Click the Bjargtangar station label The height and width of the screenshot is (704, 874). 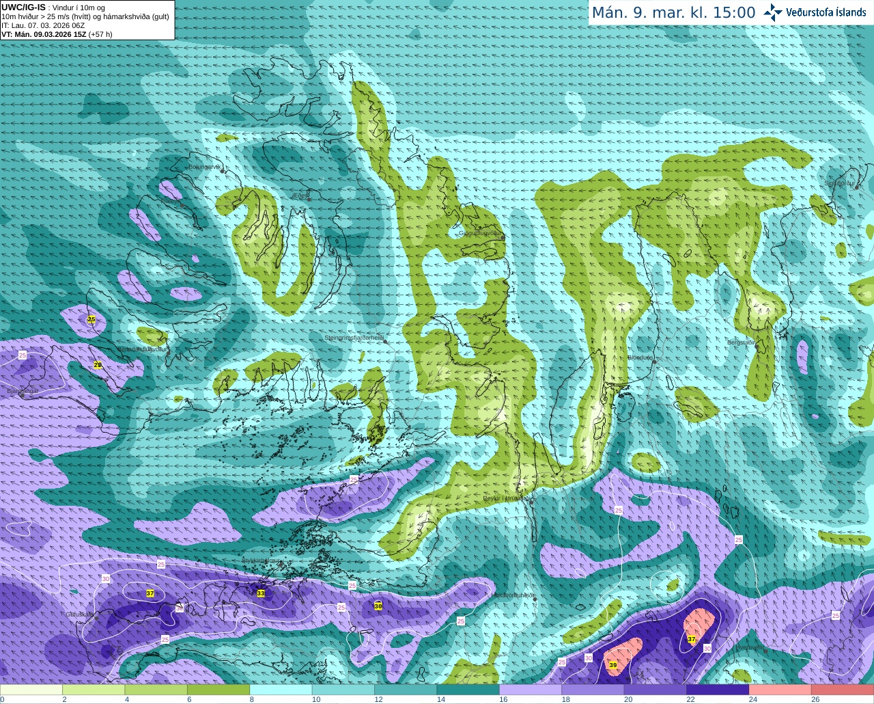(22, 391)
